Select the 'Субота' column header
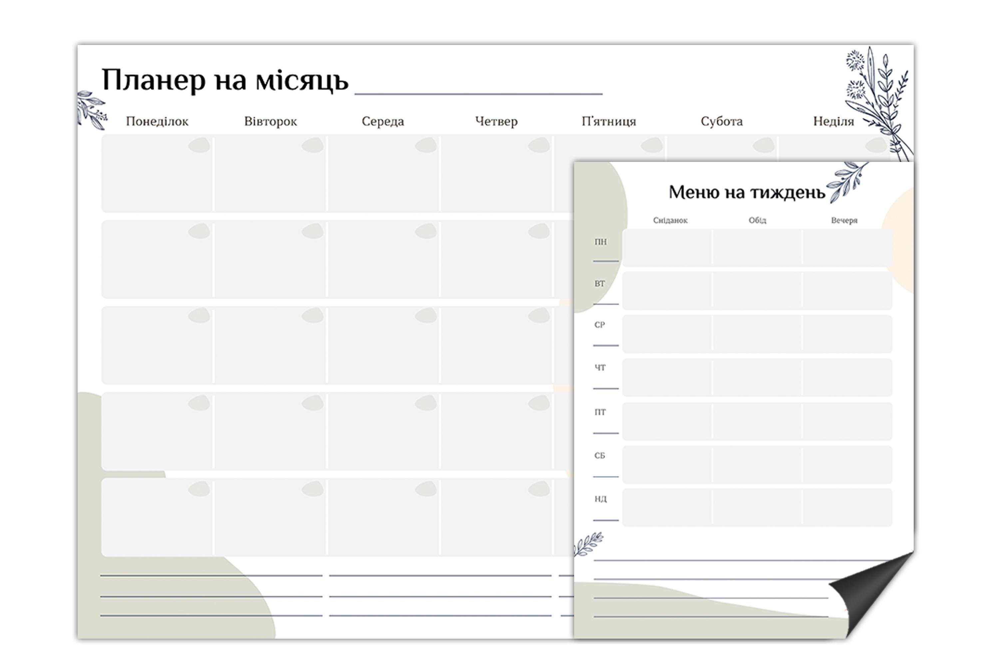Viewport: 999px width, 666px height. coord(722,122)
